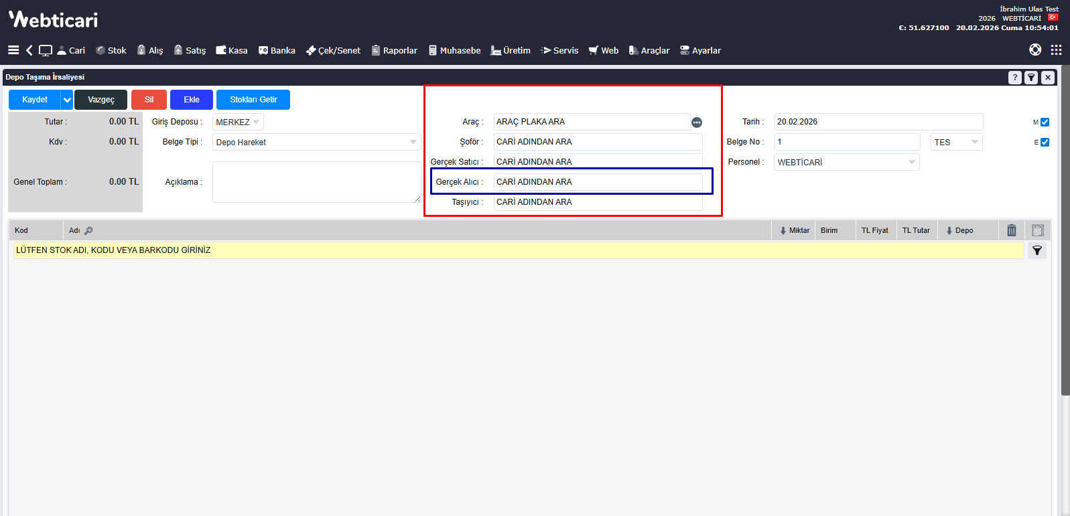Click the lifebuoy support icon
Screen dimensions: 1070x516
1035,50
